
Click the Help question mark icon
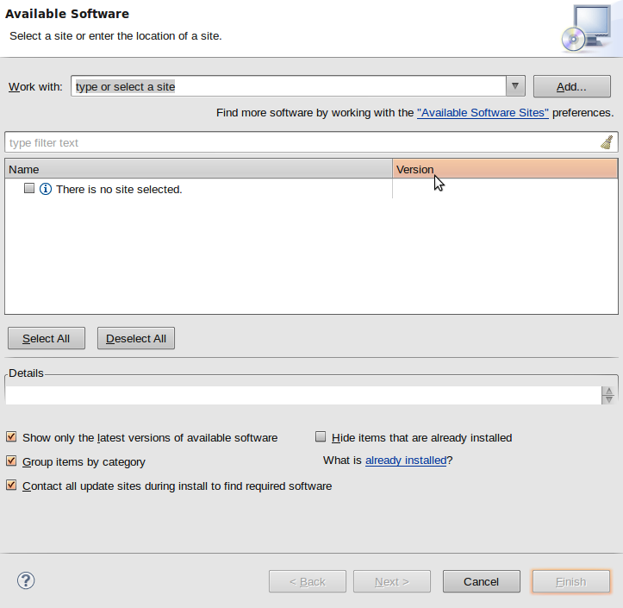click(26, 580)
